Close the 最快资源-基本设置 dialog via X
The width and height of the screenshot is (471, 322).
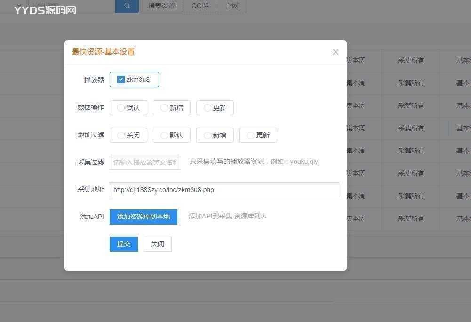tap(335, 52)
